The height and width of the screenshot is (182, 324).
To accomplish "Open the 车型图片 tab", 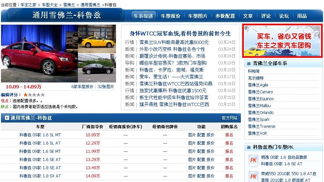I will (197, 16).
